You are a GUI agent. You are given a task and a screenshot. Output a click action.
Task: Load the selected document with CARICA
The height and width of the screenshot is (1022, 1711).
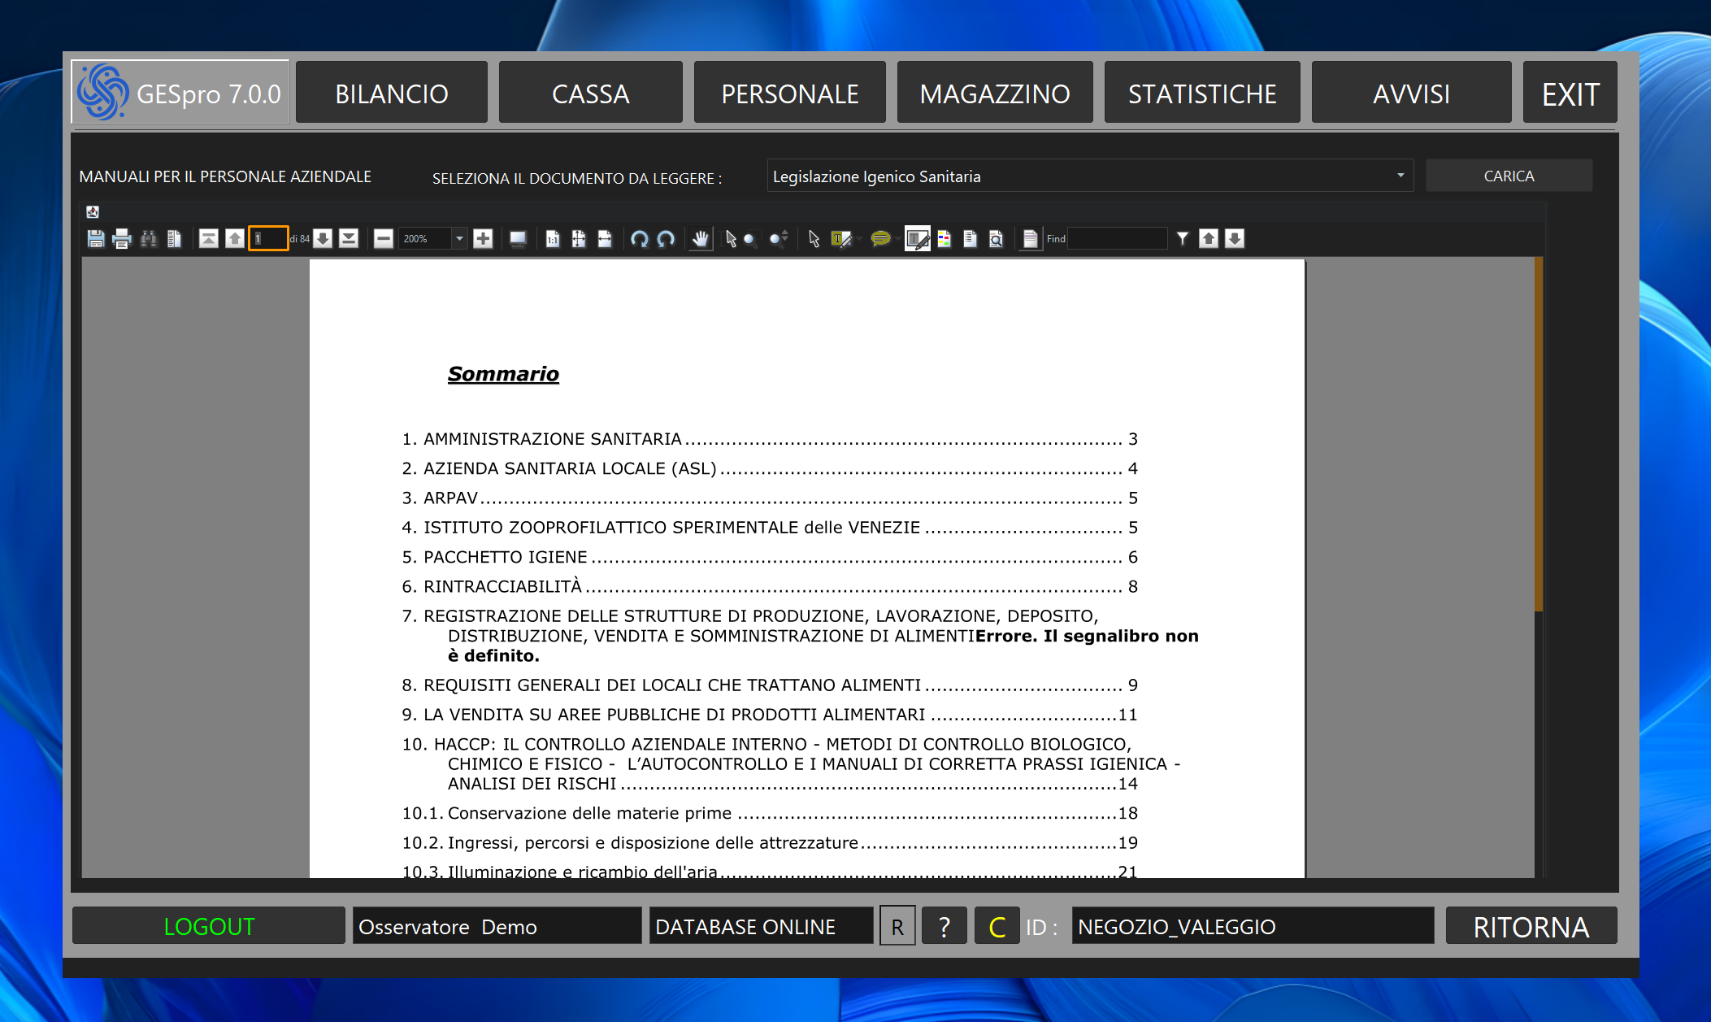click(1509, 176)
